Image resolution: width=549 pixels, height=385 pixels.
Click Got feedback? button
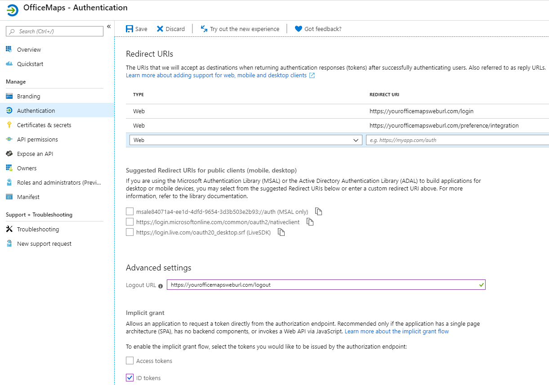(x=318, y=29)
